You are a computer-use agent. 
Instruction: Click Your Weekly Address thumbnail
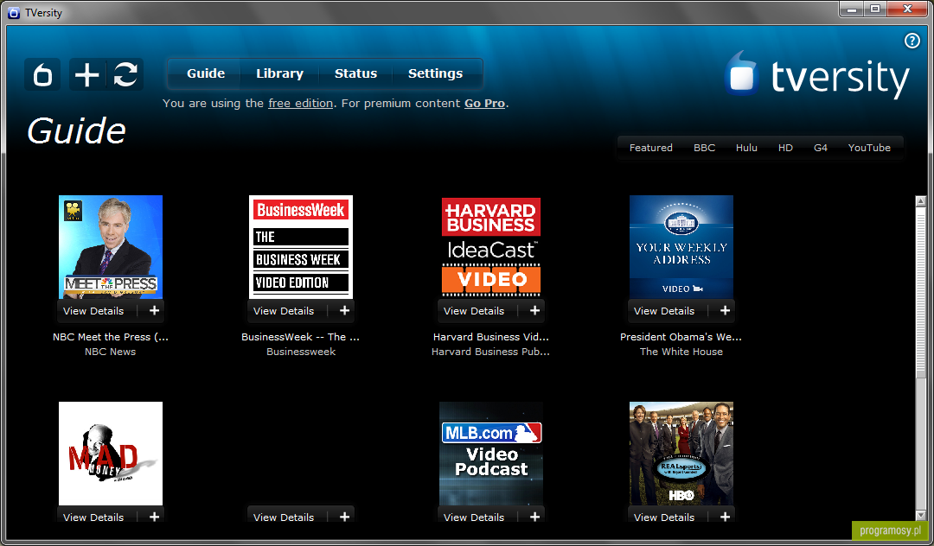(681, 247)
